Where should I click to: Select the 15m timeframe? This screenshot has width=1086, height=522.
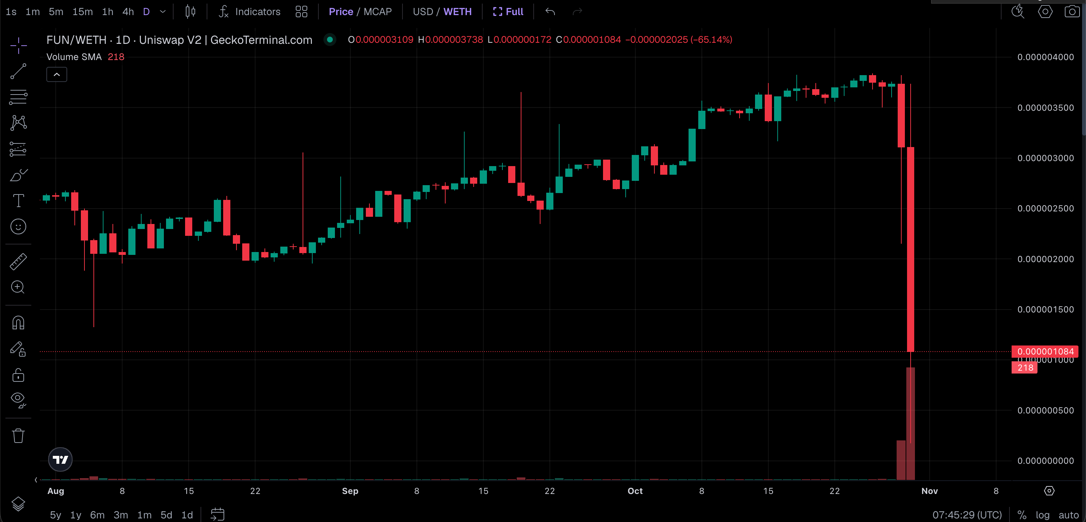[x=83, y=12]
